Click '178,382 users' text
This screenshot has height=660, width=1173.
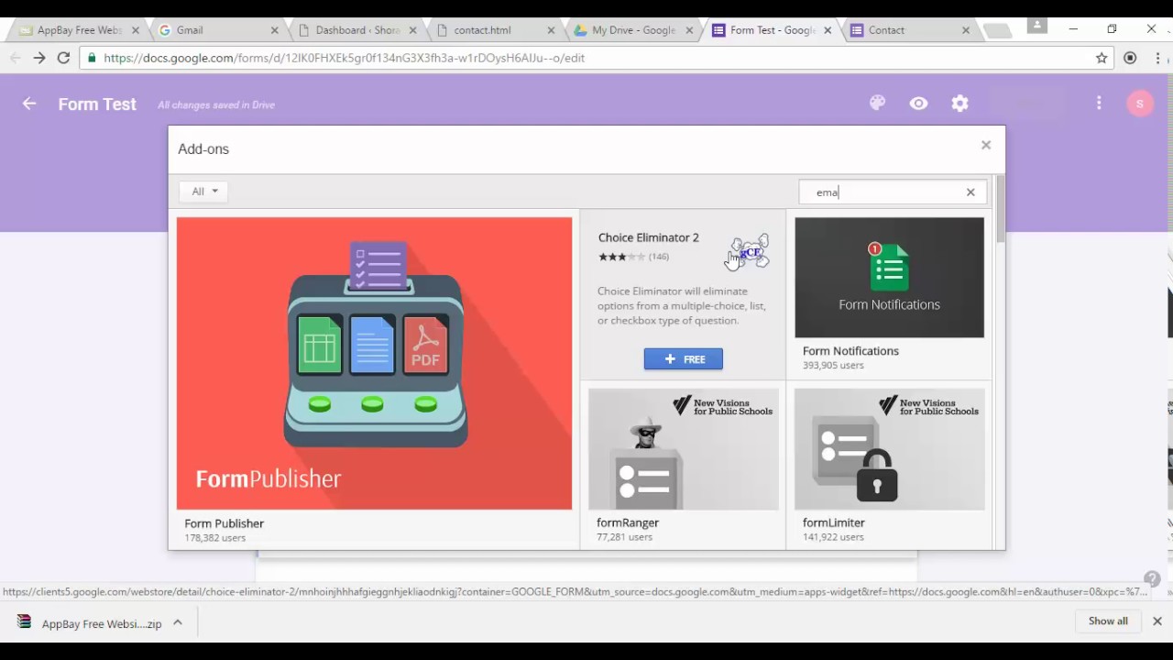[x=215, y=537]
